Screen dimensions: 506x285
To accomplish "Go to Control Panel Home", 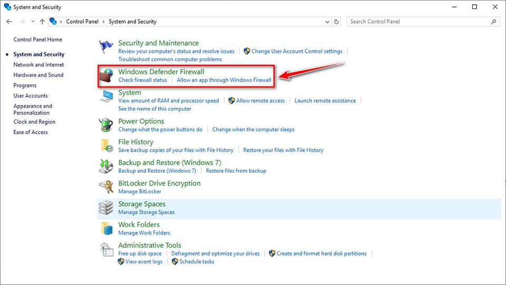I will (x=38, y=40).
